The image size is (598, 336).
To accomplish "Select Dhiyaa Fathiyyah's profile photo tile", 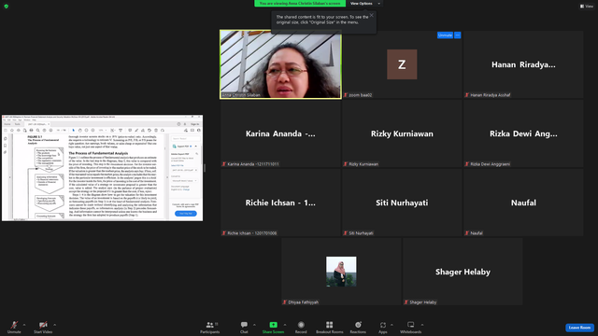I will 341,272.
